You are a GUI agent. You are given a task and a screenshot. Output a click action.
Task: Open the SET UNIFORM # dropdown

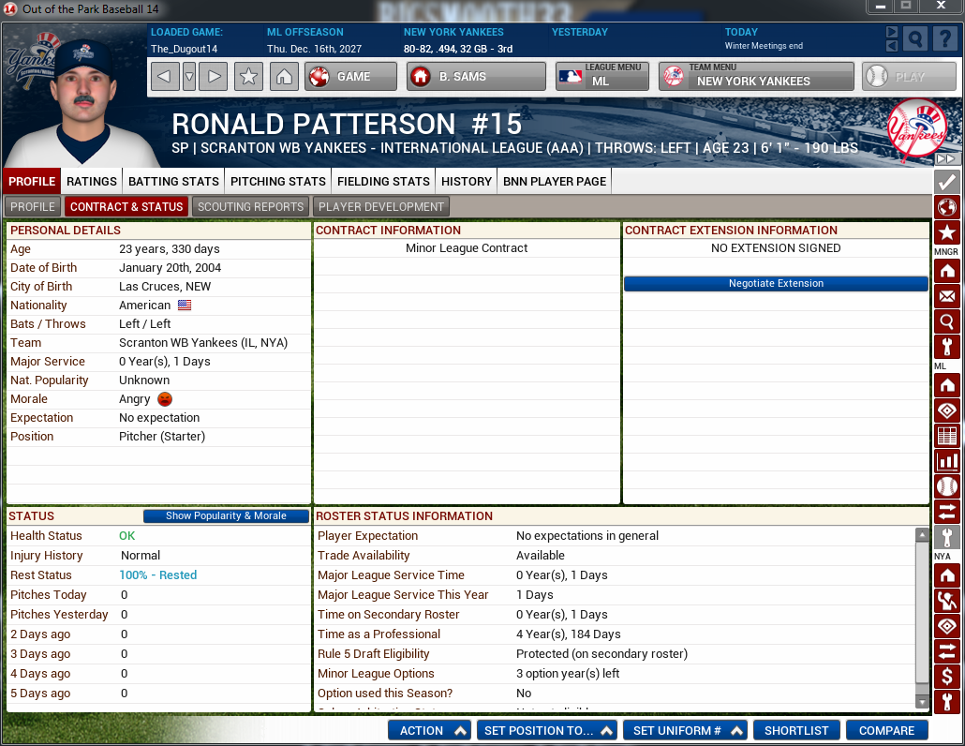(685, 731)
